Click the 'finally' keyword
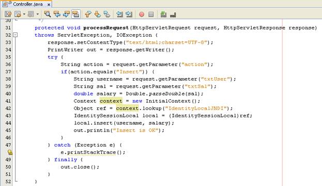The width and height of the screenshot is (322, 186). pyautogui.click(x=66, y=160)
